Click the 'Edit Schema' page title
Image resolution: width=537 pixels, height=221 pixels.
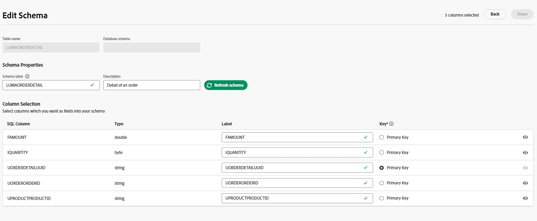coord(25,16)
